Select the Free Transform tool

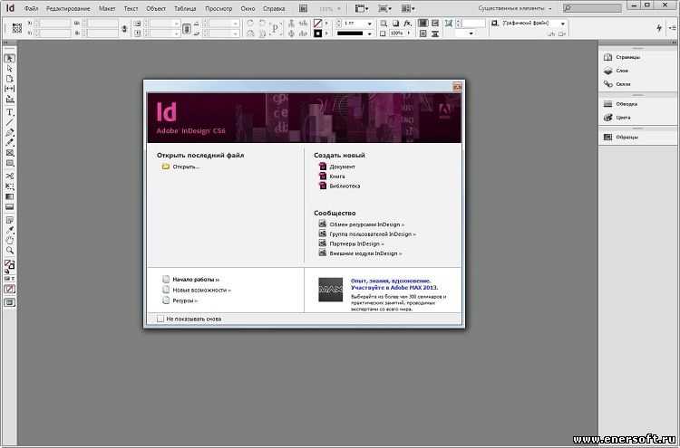click(9, 186)
